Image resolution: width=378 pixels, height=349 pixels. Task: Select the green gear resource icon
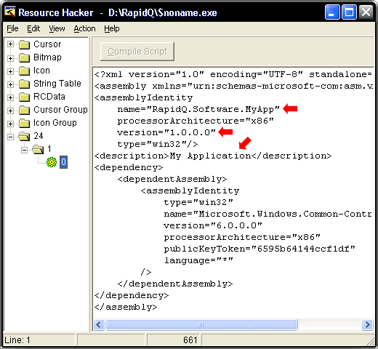coord(52,162)
